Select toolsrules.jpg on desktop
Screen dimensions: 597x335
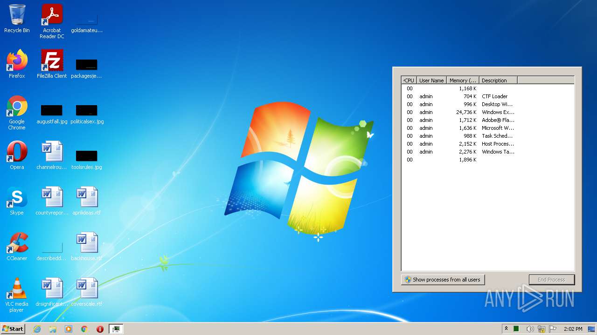click(87, 160)
